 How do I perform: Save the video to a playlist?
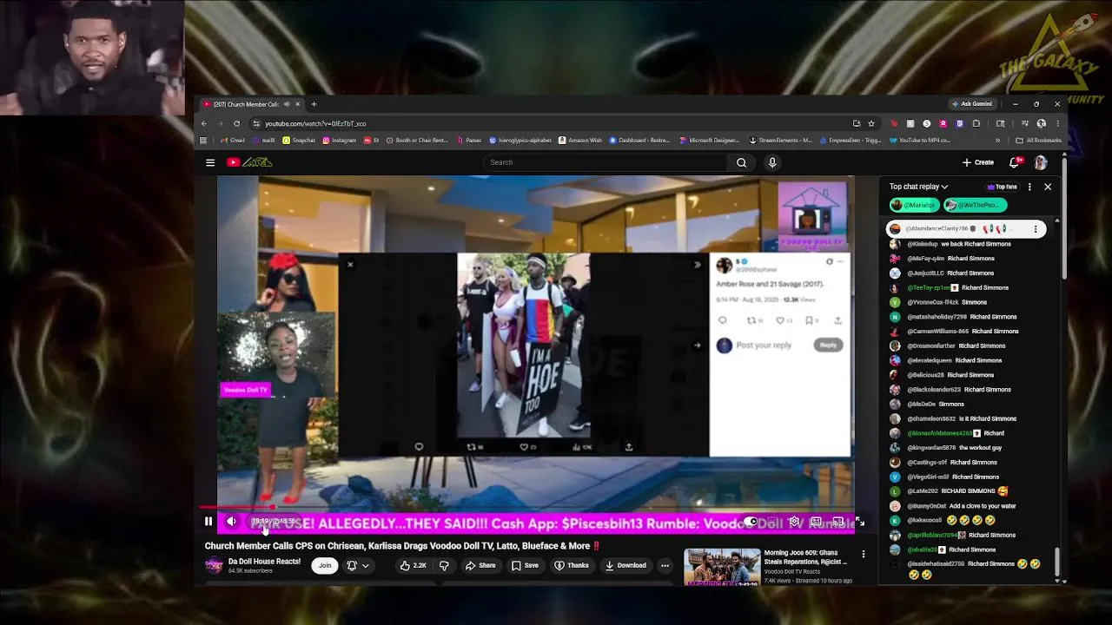(x=525, y=565)
